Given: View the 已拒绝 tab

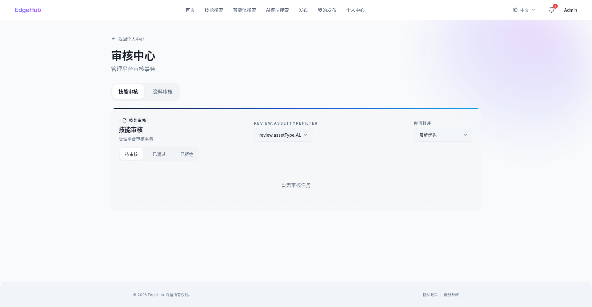Looking at the screenshot, I should (187, 154).
